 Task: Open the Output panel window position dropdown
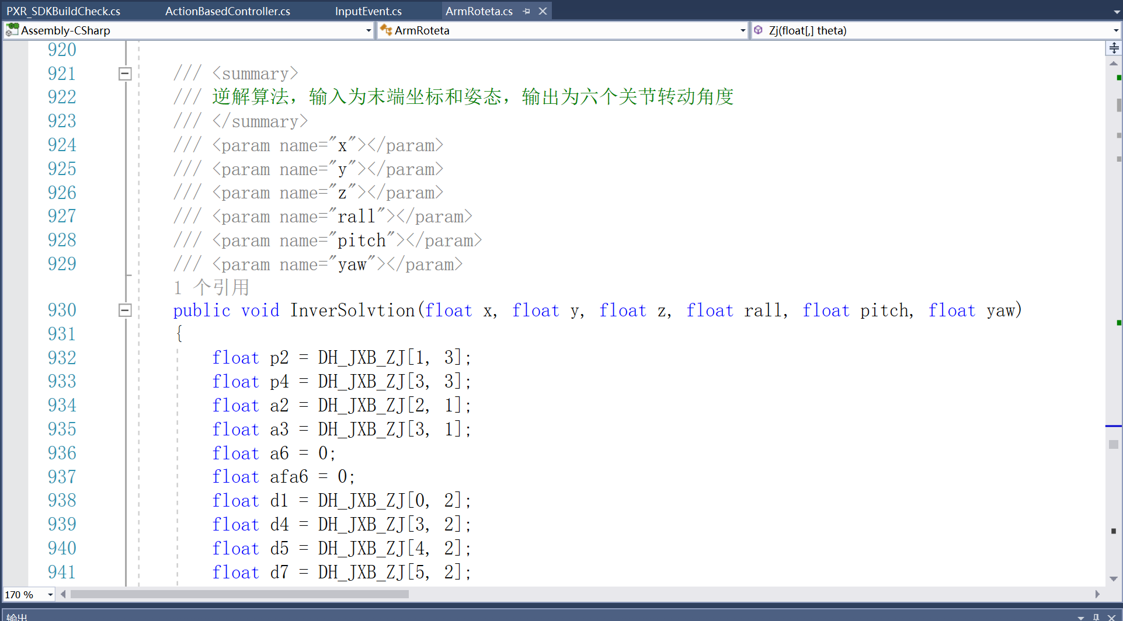pyautogui.click(x=1080, y=617)
